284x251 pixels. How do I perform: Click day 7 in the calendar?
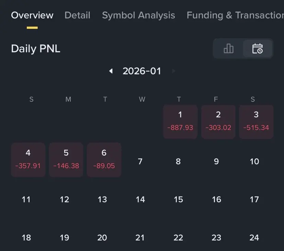[140, 161]
